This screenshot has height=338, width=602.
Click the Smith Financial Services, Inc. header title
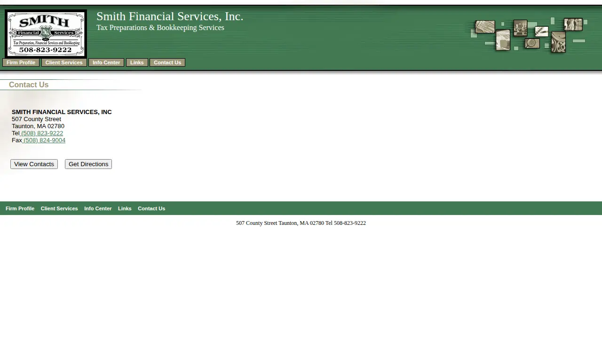pyautogui.click(x=170, y=16)
